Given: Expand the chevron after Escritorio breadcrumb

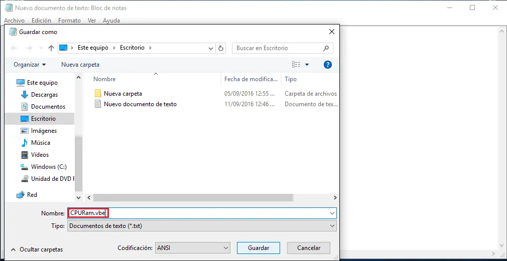Looking at the screenshot, I should tap(150, 48).
